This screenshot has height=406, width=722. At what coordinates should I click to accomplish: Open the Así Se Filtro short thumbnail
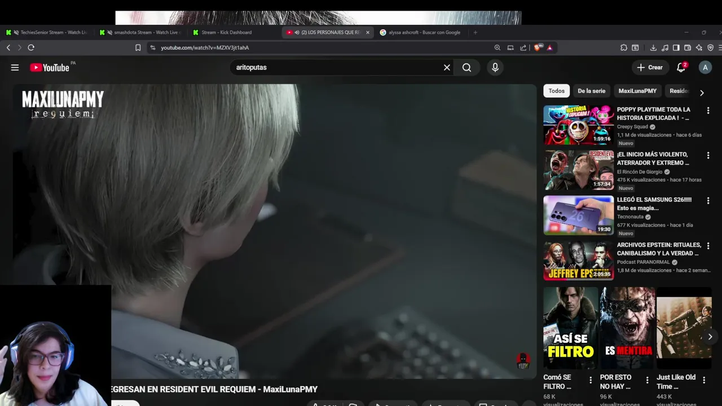[571, 328]
